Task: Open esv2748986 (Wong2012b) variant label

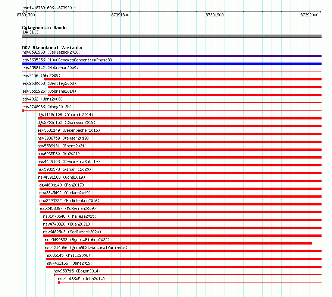Action: point(47,107)
